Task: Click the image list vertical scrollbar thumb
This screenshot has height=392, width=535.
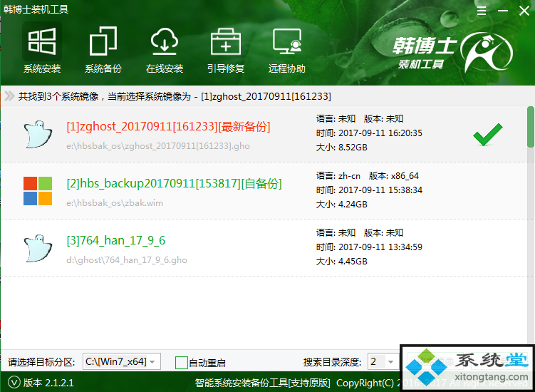Action: 530,127
